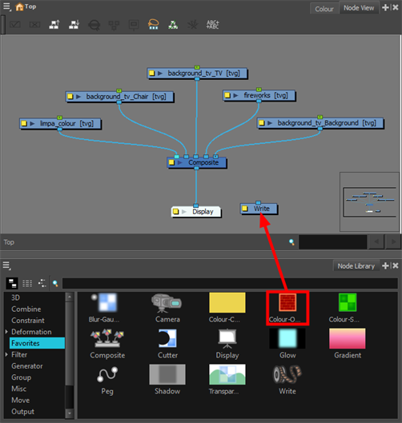Toggle enable square on Write node

[x=245, y=209]
